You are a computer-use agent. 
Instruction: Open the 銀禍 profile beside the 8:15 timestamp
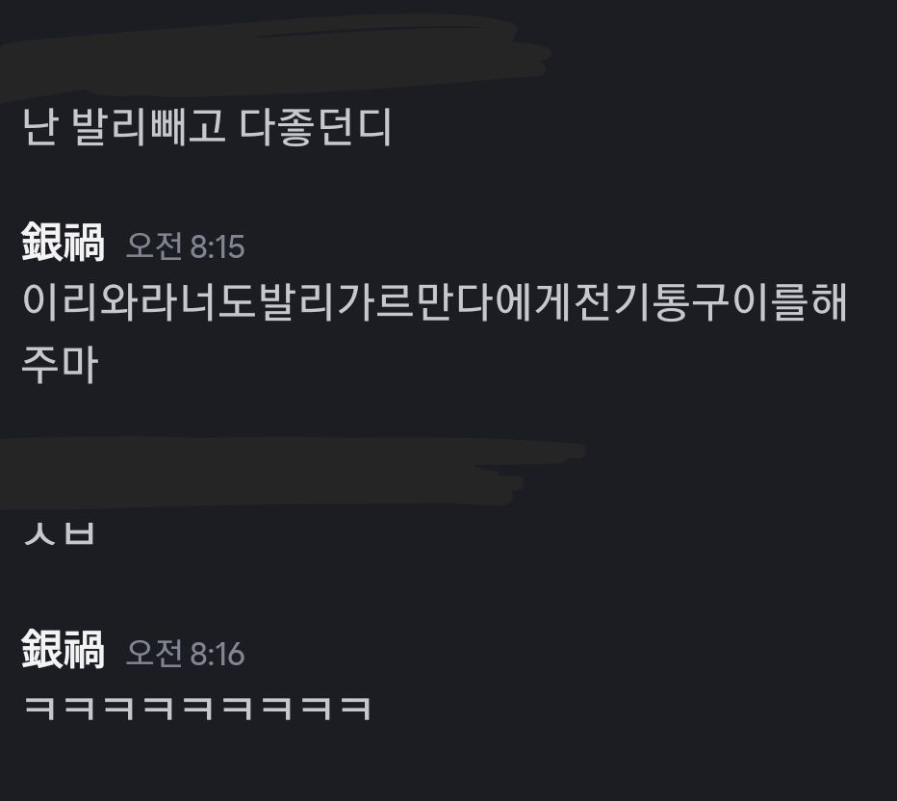[63, 243]
